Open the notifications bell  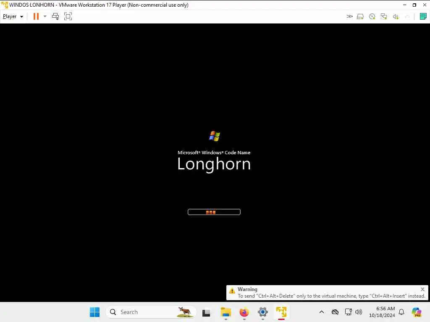401,312
